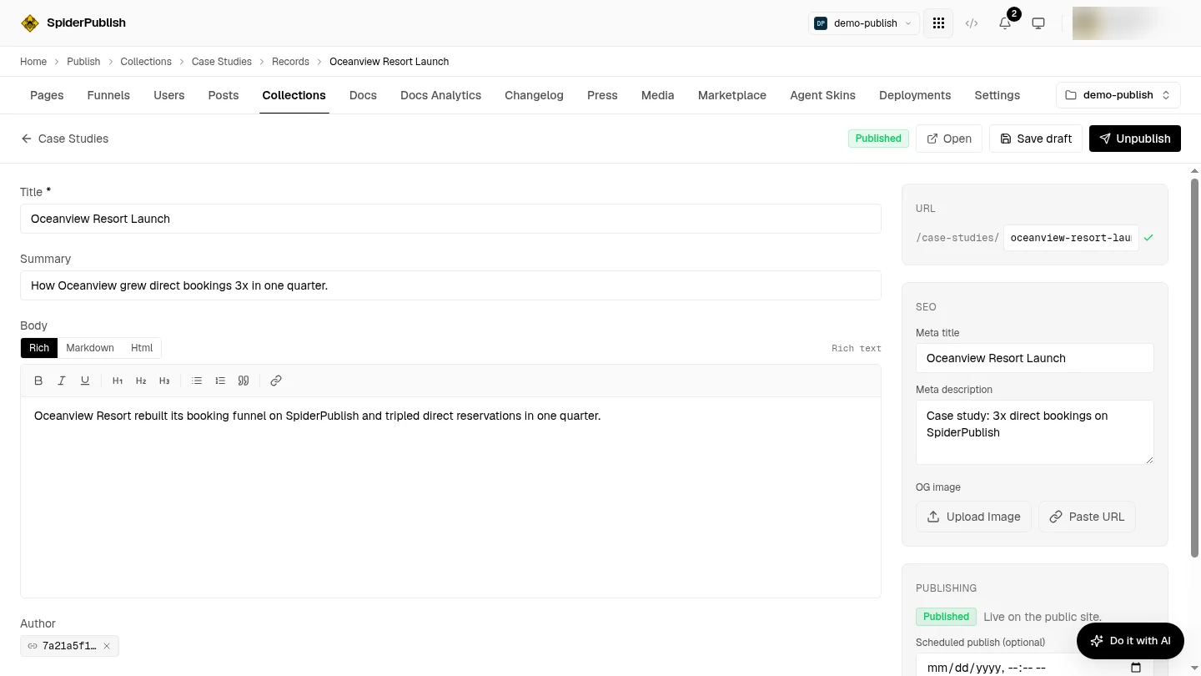Go to the Pages tab
This screenshot has width=1201, height=676.
(47, 95)
